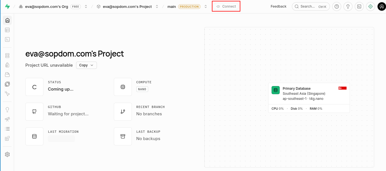Open the Realtime cursor icon in sidebar
The image size is (386, 171).
click(7, 94)
